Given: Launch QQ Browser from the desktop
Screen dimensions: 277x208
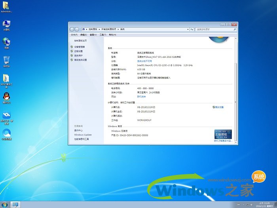Looking at the screenshot, I should click(7, 134).
